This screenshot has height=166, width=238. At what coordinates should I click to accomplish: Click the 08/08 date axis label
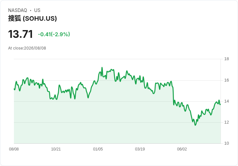point(14,149)
